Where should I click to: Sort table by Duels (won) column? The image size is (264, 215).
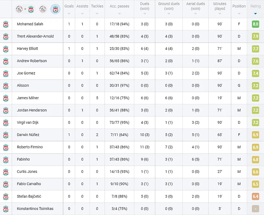(145, 9)
